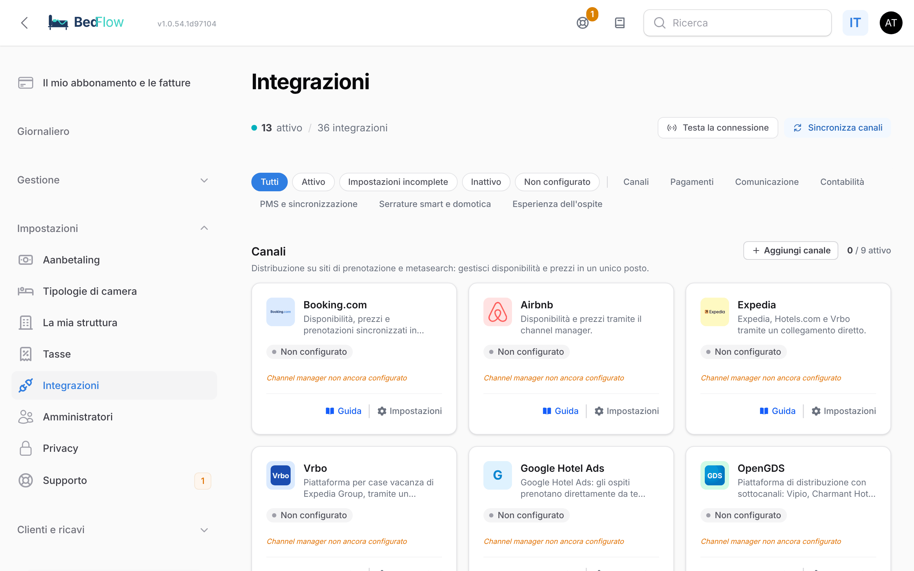Show the Canali category
This screenshot has width=914, height=571.
pos(636,182)
